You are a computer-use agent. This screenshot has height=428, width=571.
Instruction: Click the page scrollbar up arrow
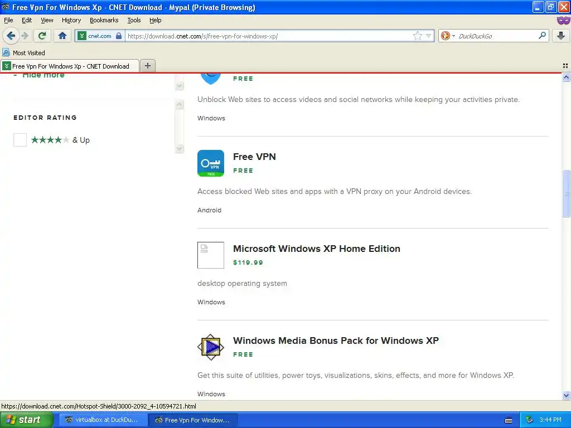566,77
